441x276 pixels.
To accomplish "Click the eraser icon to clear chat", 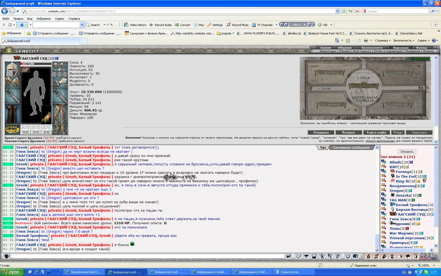I will (x=298, y=256).
